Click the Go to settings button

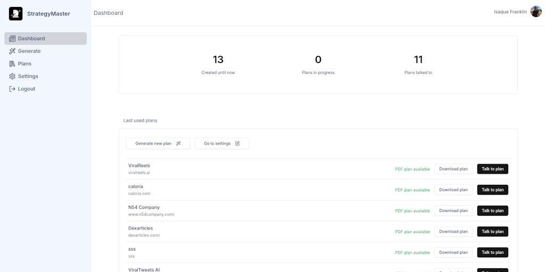click(222, 143)
